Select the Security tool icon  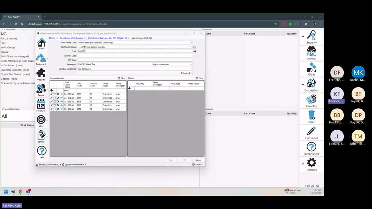[311, 36]
